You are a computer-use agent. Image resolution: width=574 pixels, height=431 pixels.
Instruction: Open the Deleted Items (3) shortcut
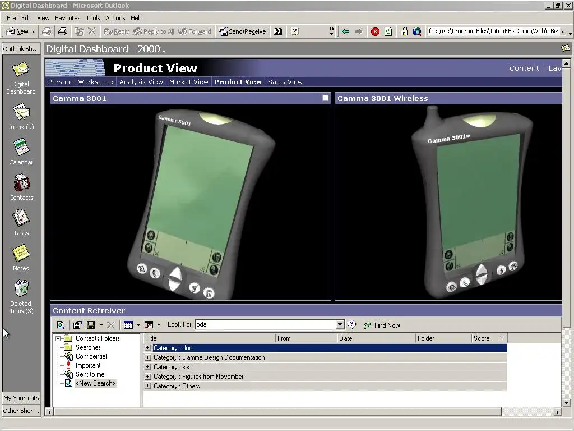[21, 297]
